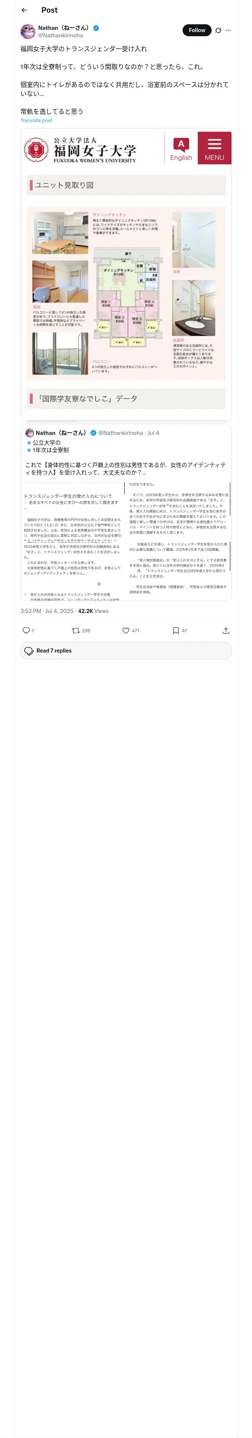The height and width of the screenshot is (1438, 252).
Task: Like the post with the heart icon
Action: (x=126, y=630)
